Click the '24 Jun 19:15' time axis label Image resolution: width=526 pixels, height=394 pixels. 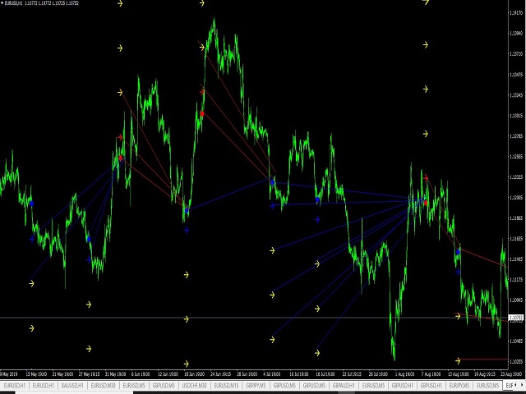click(x=220, y=374)
